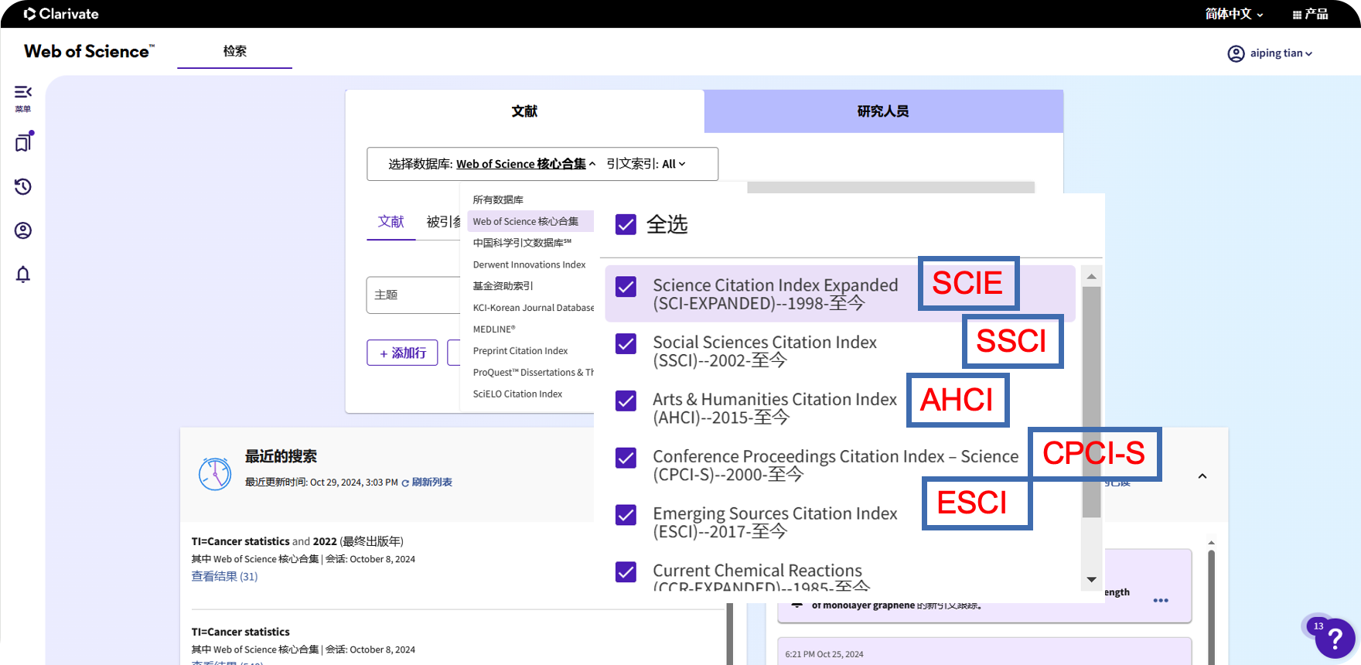Select Web of Science Core Collection option
Viewport: 1361px width, 665px height.
530,221
